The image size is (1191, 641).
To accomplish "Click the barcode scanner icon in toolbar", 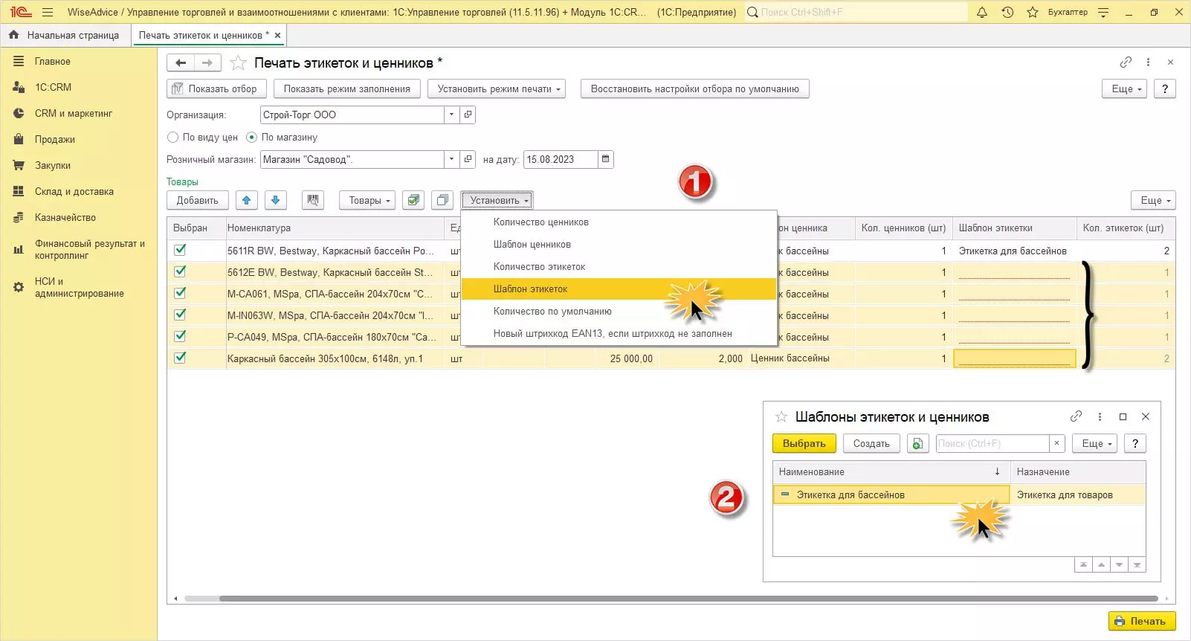I will pyautogui.click(x=313, y=200).
